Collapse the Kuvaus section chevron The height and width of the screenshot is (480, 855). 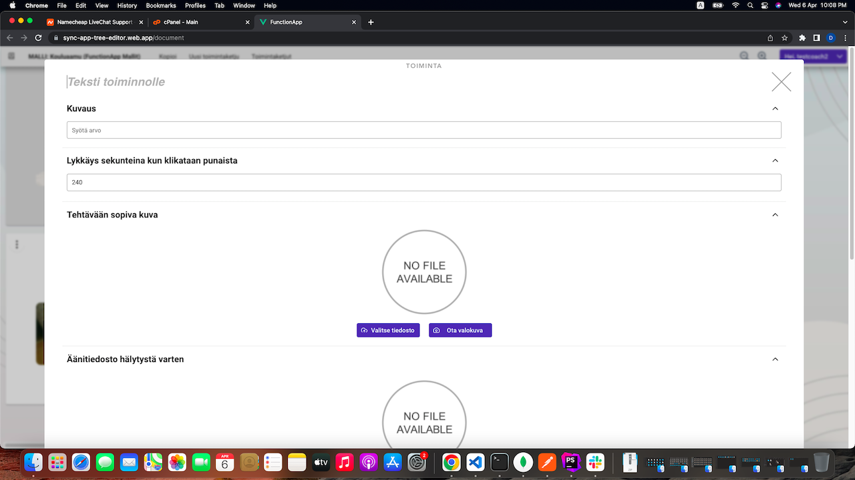pyautogui.click(x=775, y=109)
